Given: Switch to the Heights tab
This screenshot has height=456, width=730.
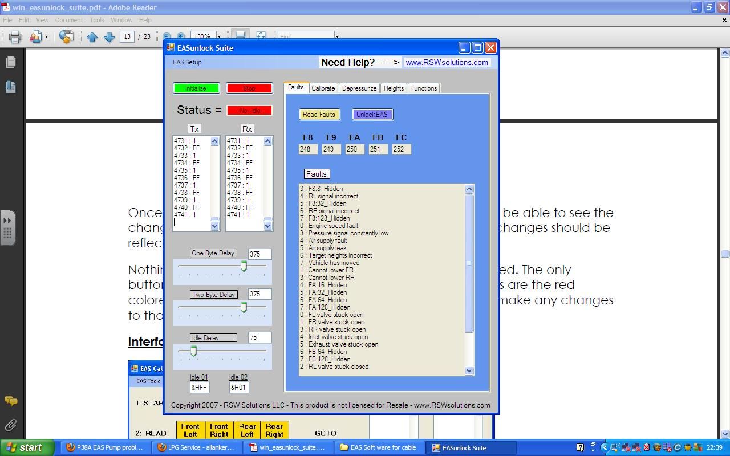Looking at the screenshot, I should pos(394,88).
